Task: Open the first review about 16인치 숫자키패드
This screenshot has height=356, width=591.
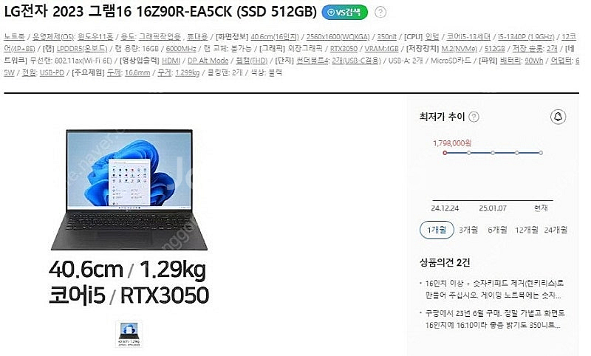Action: pyautogui.click(x=493, y=290)
